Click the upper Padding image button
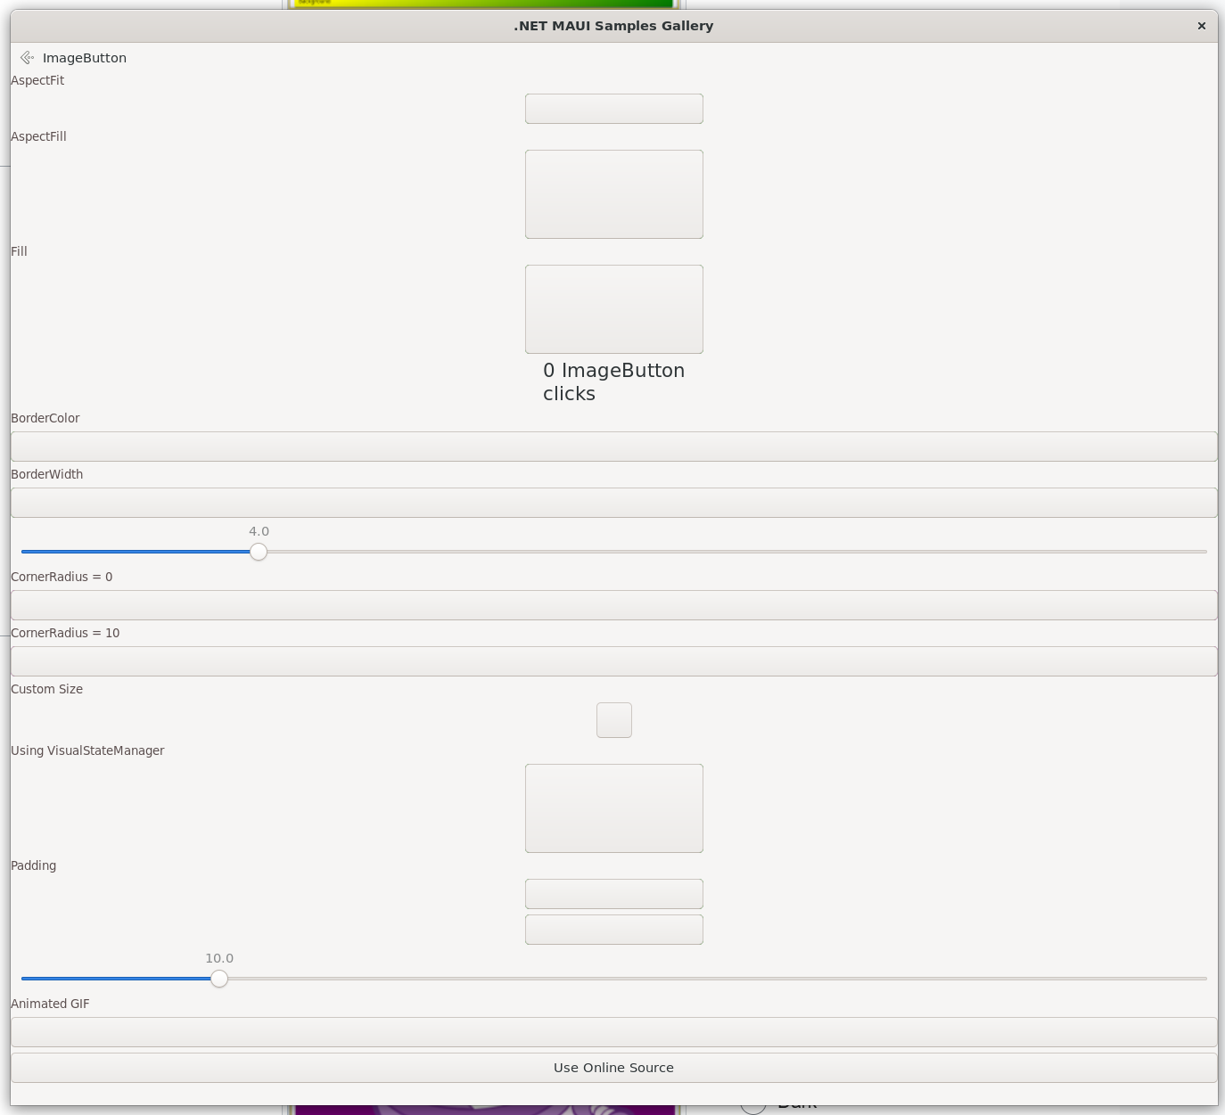The height and width of the screenshot is (1115, 1225). [613, 894]
